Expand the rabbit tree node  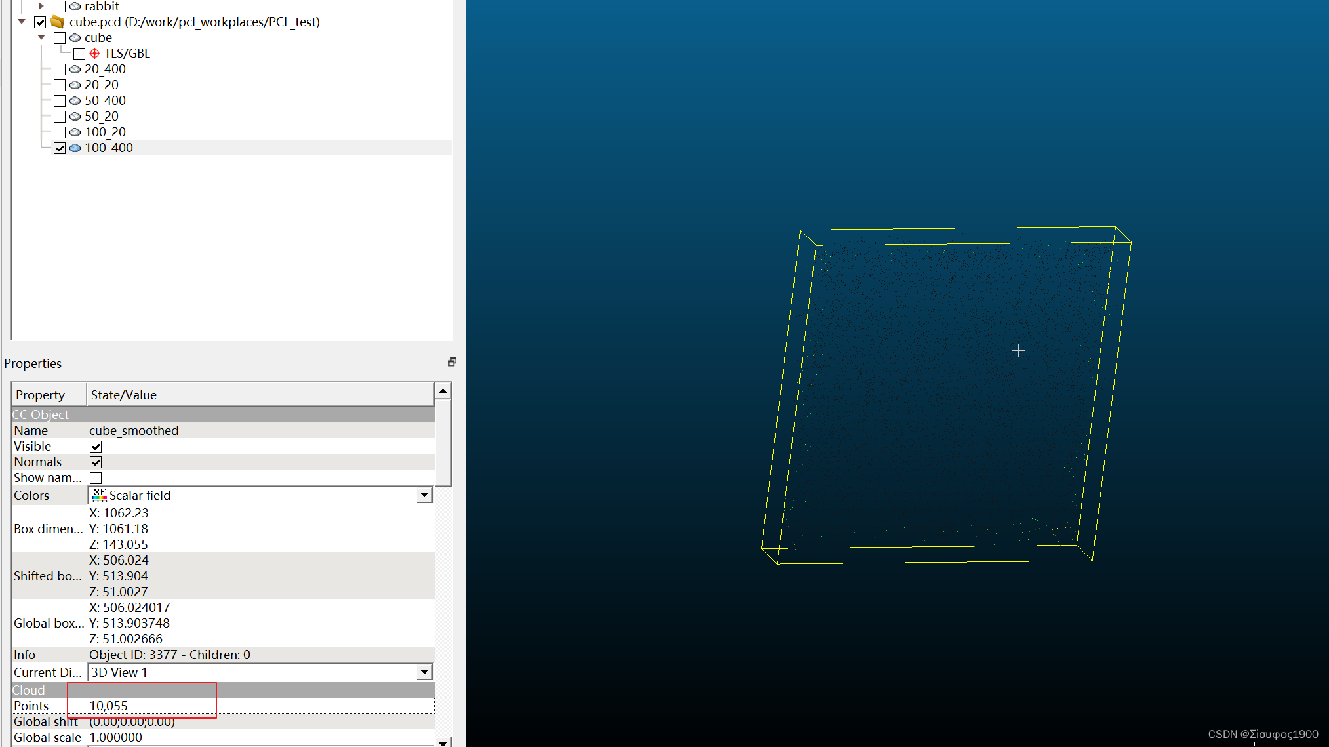[x=41, y=7]
